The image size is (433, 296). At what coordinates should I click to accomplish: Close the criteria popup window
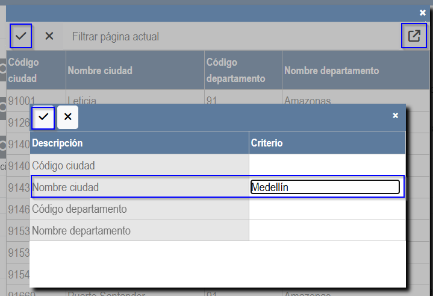395,116
